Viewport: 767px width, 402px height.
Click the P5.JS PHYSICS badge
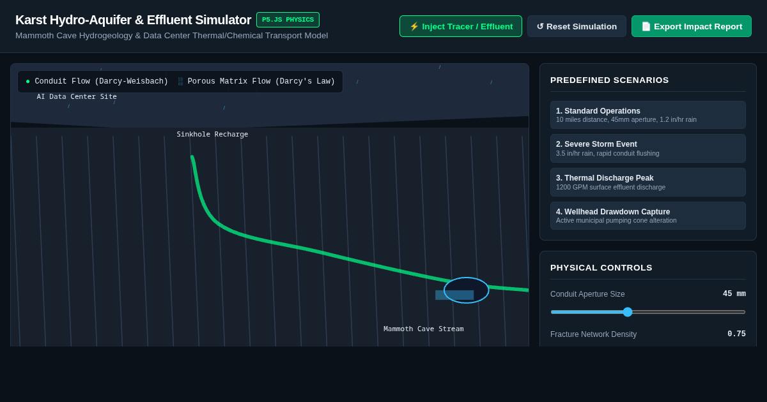[x=288, y=20]
